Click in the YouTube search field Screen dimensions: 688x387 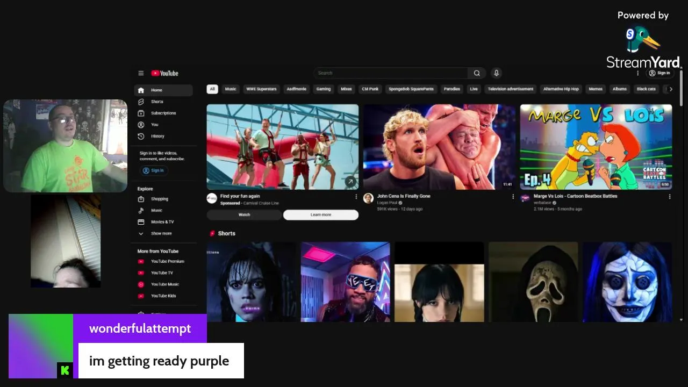391,73
